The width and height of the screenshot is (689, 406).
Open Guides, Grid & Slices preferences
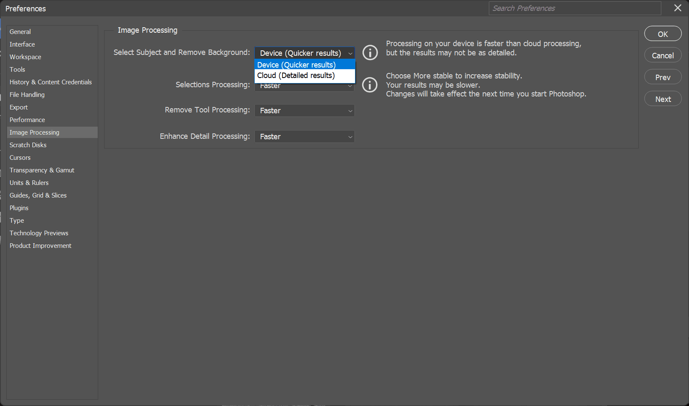[38, 195]
